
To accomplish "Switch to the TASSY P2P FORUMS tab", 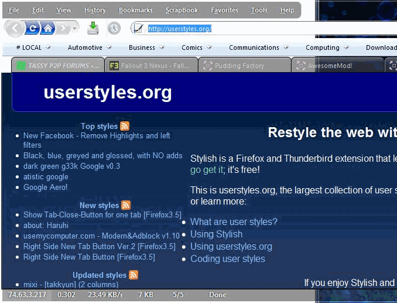I will click(x=58, y=66).
